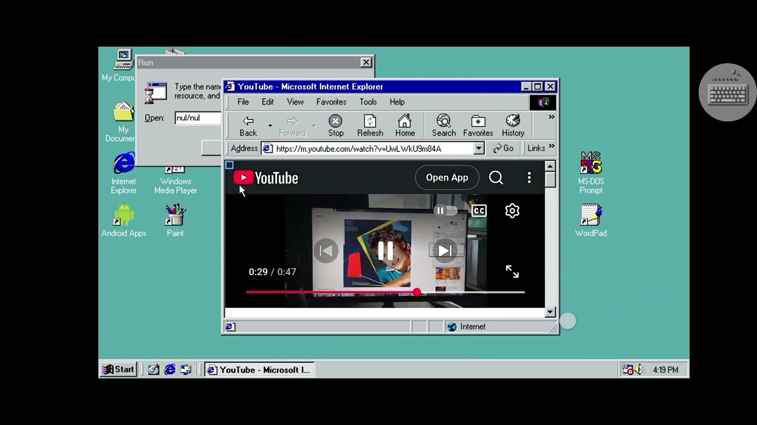Click the YouTube search magnifier icon
Screen dimensions: 757x425
coord(496,178)
